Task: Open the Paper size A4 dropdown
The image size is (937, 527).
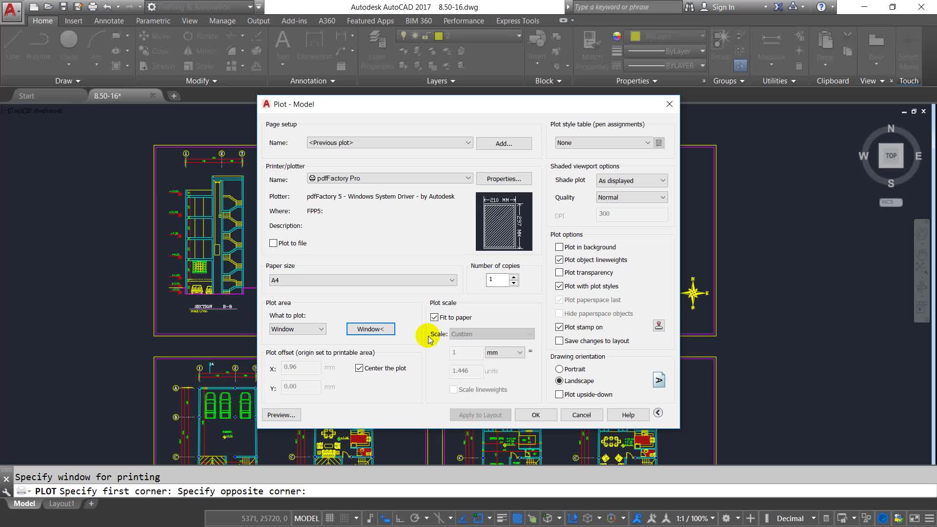Action: tap(363, 280)
